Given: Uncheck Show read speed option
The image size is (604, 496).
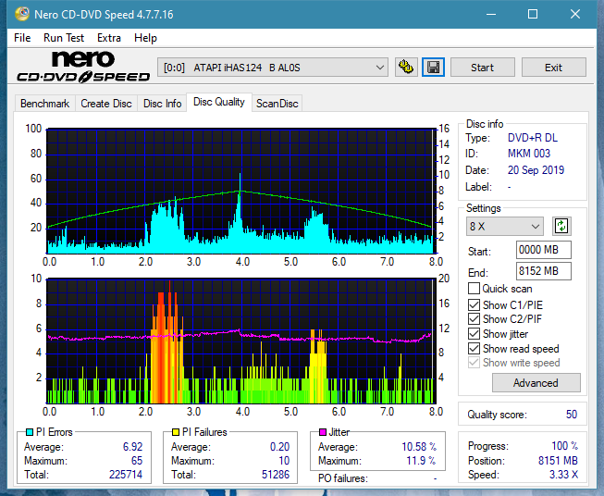Looking at the screenshot, I should 474,348.
